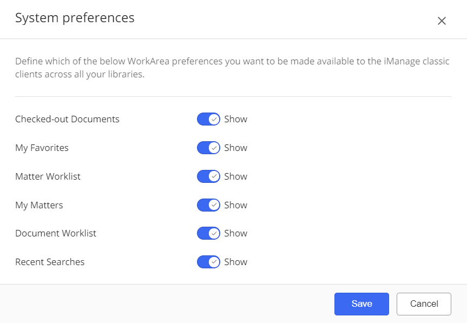The height and width of the screenshot is (323, 467).
Task: Click the Show label beside My Matters
Action: click(x=236, y=205)
